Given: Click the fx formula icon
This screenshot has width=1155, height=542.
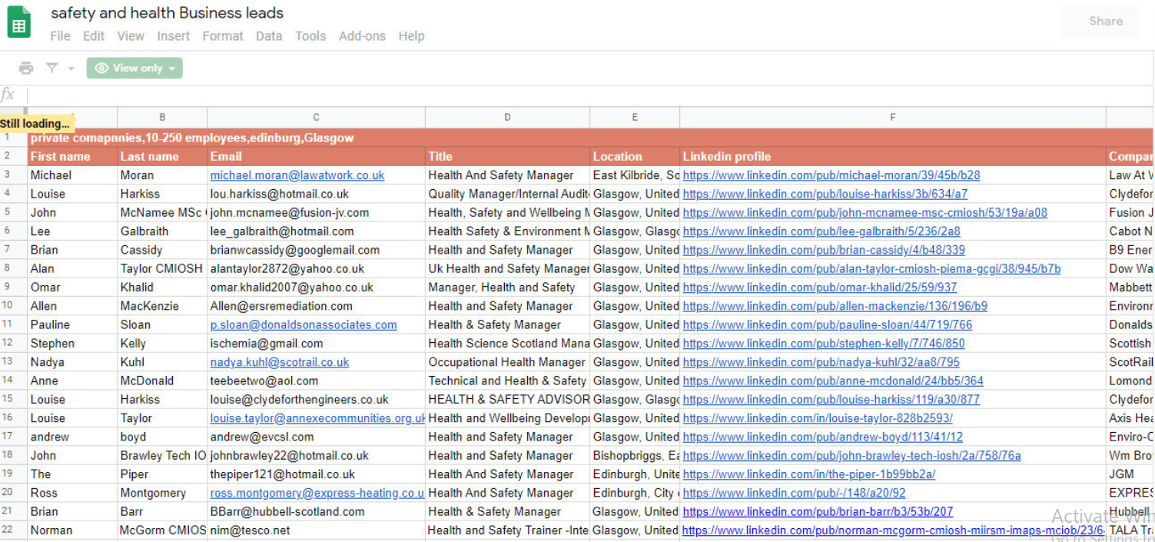Looking at the screenshot, I should point(8,95).
